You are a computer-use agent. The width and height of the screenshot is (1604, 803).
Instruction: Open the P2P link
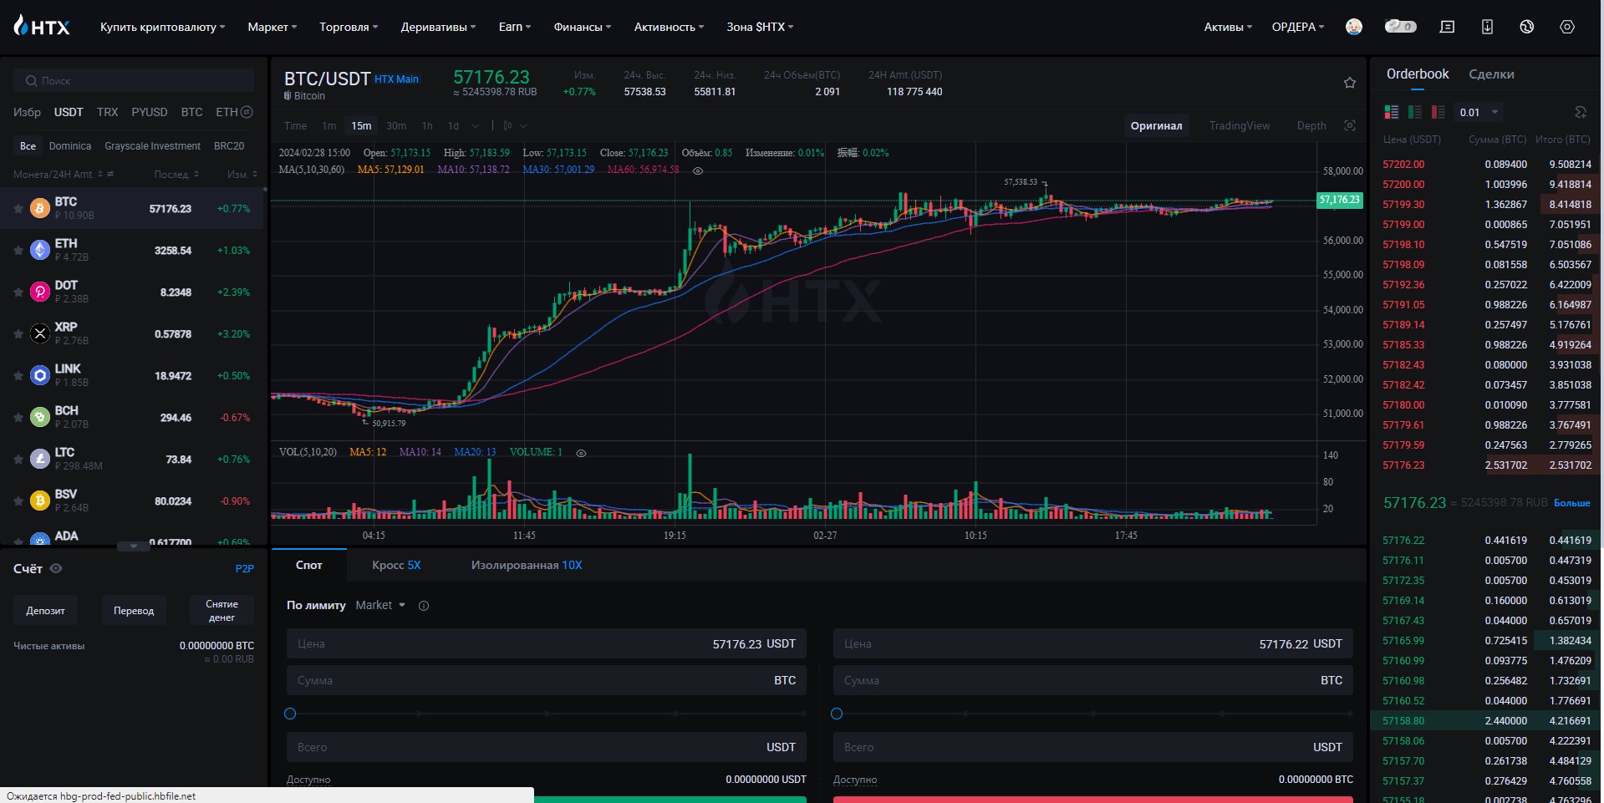tap(244, 569)
